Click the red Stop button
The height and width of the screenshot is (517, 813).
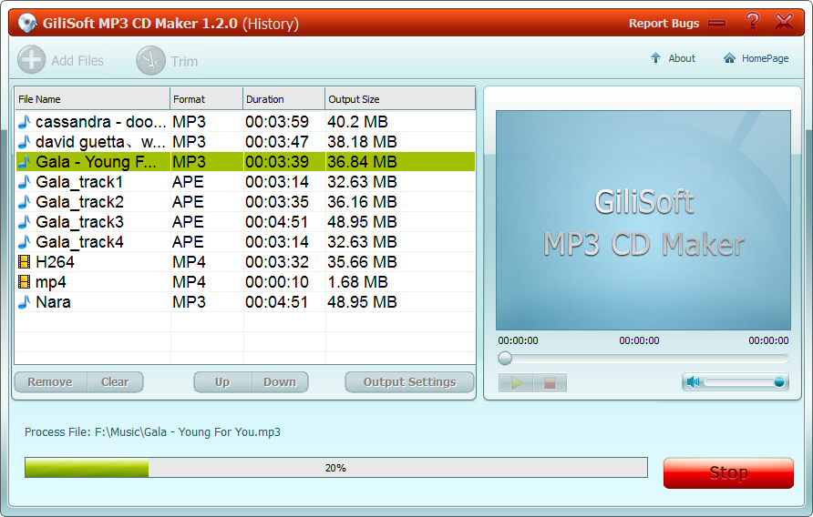click(x=728, y=472)
